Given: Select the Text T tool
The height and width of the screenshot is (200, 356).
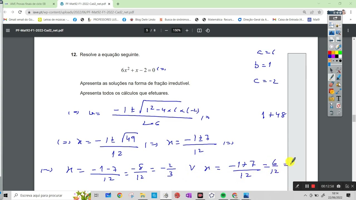Looking at the screenshot, I should click(338, 99).
